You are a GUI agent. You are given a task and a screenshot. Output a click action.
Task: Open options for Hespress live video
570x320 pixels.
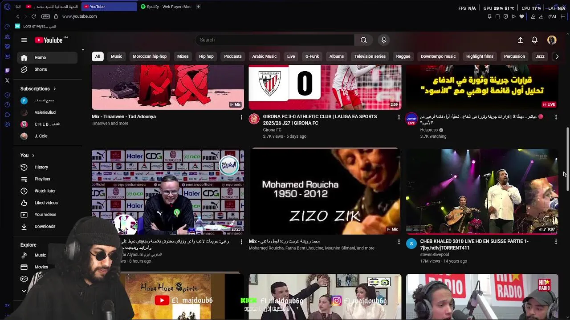point(556,117)
